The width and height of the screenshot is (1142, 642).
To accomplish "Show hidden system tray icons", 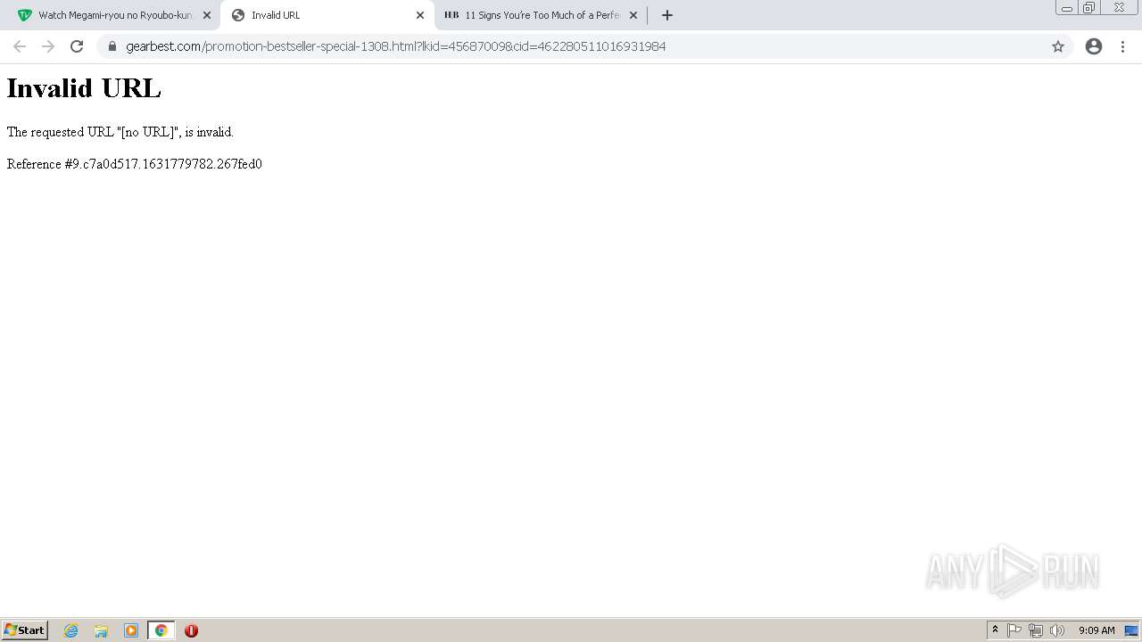I will pyautogui.click(x=996, y=630).
